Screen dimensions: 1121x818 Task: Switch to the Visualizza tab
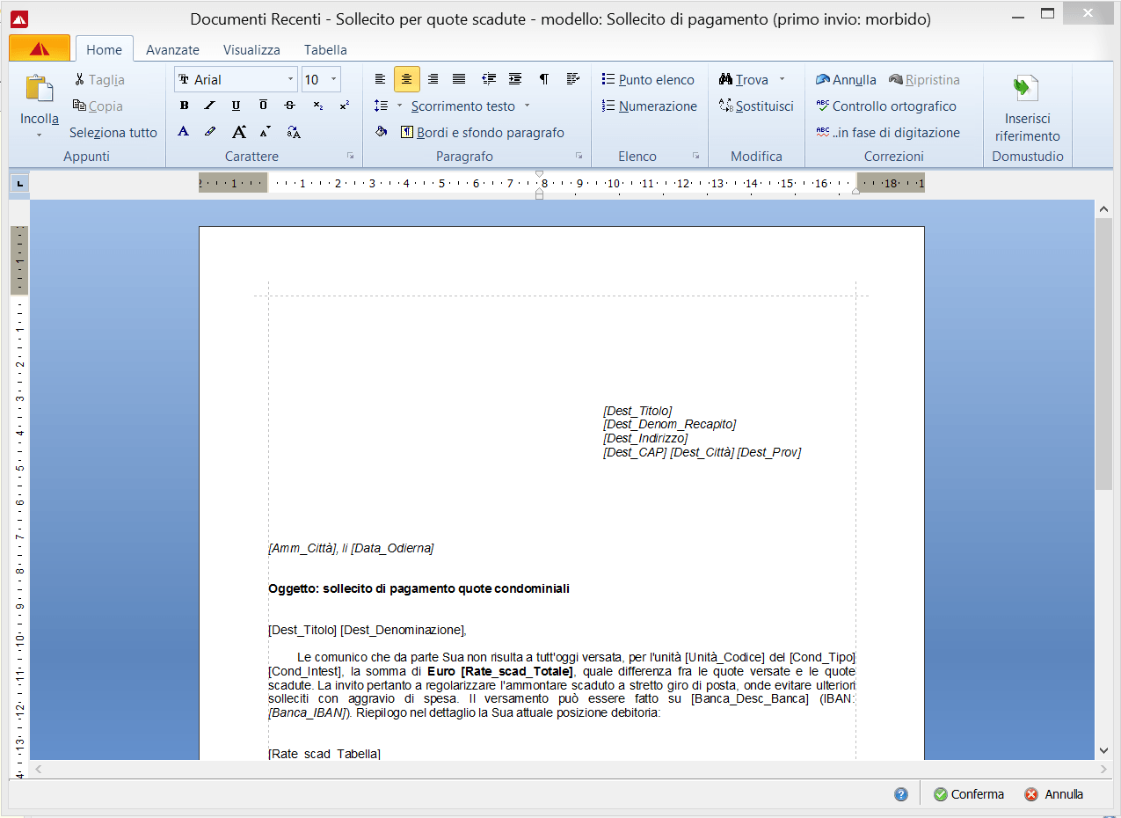tap(251, 50)
